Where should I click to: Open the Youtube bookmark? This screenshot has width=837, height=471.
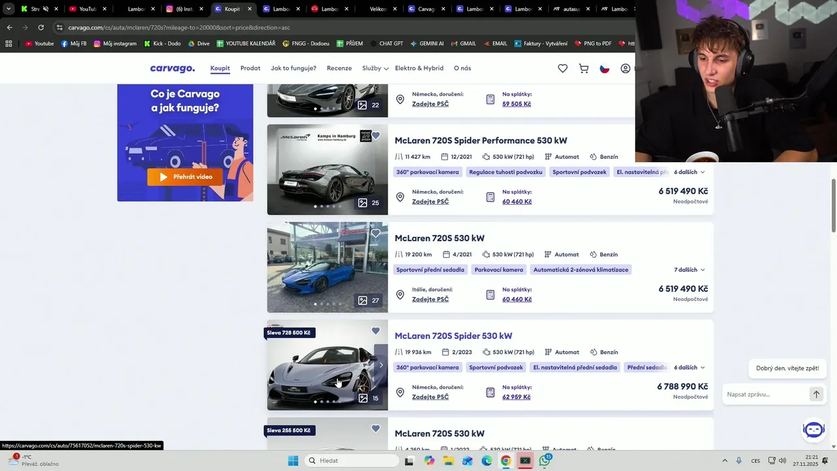pyautogui.click(x=39, y=43)
